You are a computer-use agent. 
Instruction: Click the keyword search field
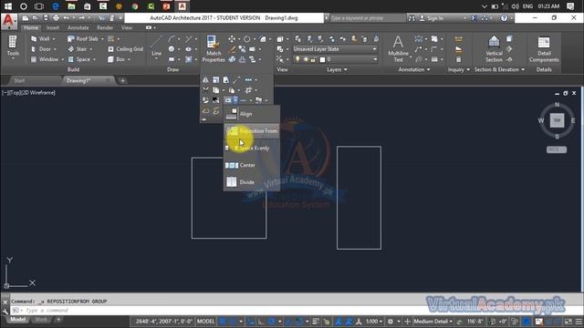(x=367, y=18)
